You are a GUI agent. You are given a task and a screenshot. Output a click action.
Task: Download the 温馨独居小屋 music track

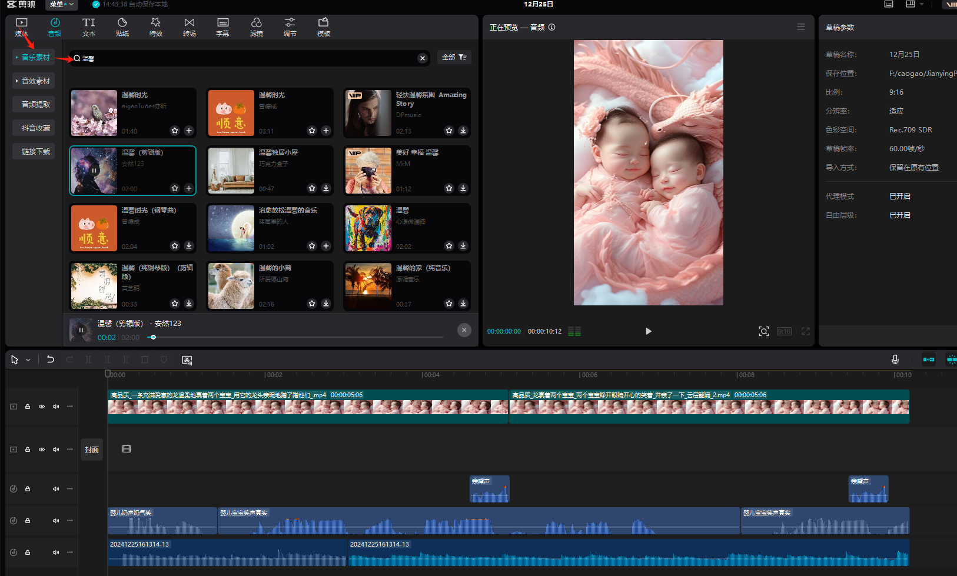point(326,188)
